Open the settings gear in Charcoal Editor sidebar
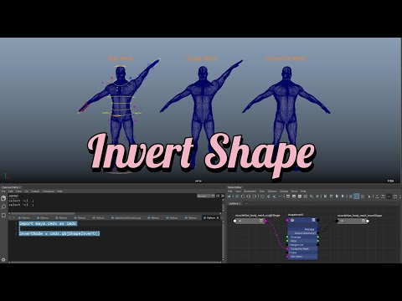Viewport: 402px width, 301px height. click(3, 259)
